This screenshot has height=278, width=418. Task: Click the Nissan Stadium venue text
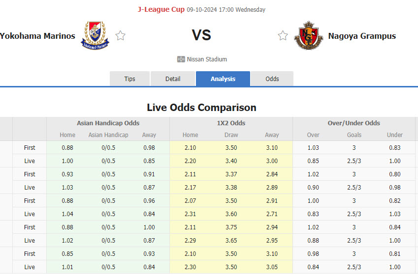coord(207,59)
